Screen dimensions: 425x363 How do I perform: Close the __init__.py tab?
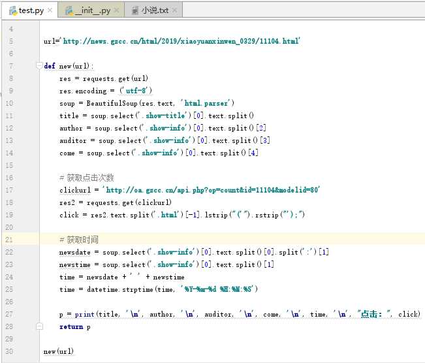117,10
